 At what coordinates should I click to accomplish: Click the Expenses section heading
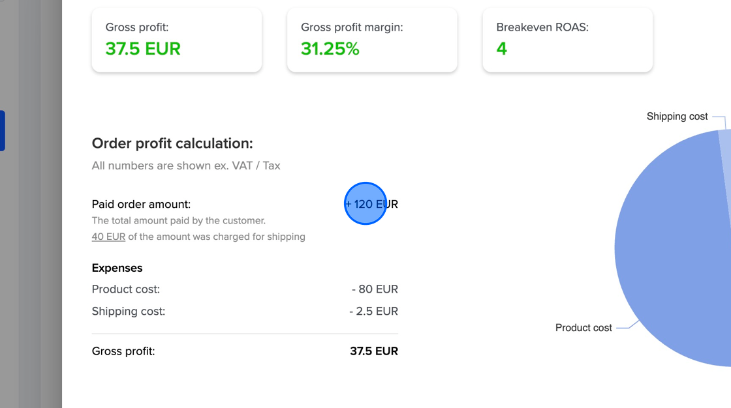(117, 268)
